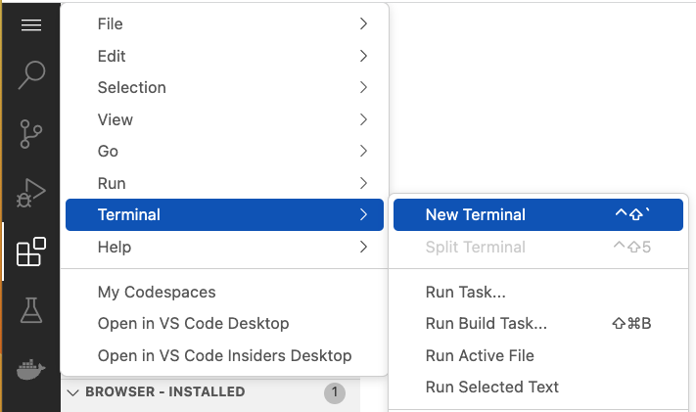Click the installed extensions count badge
The width and height of the screenshot is (696, 412).
pyautogui.click(x=335, y=392)
